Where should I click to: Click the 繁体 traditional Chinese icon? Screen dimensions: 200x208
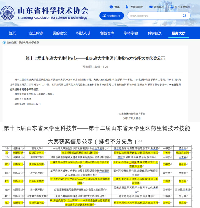(x=110, y=6)
